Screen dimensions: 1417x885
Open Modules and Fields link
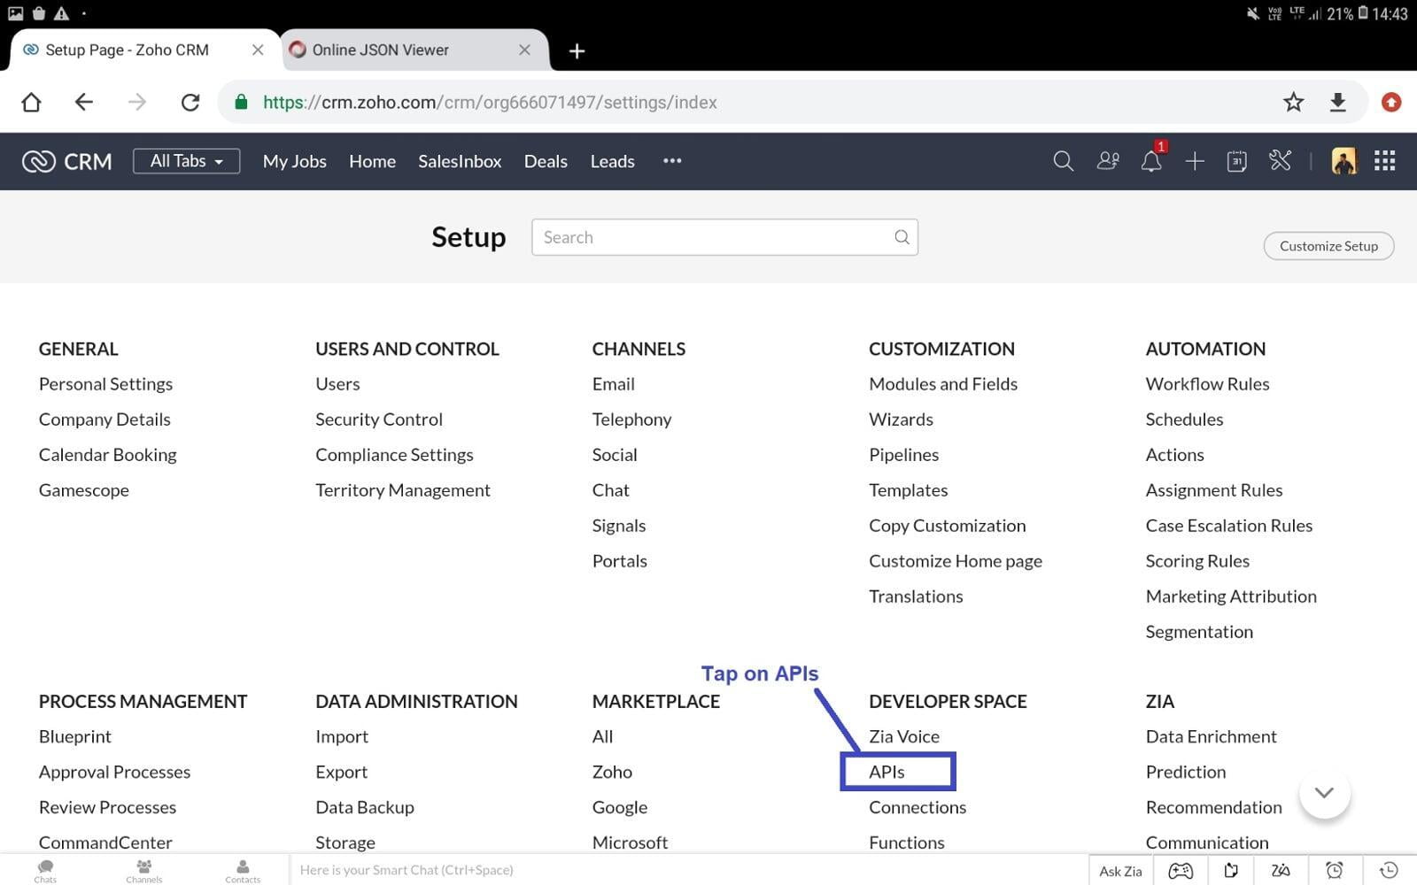click(943, 384)
